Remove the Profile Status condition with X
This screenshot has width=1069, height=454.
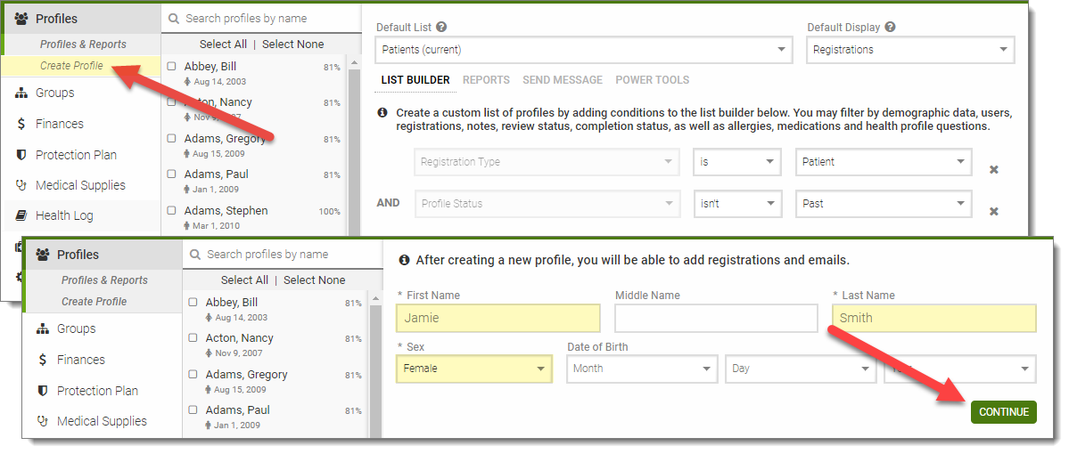(994, 211)
